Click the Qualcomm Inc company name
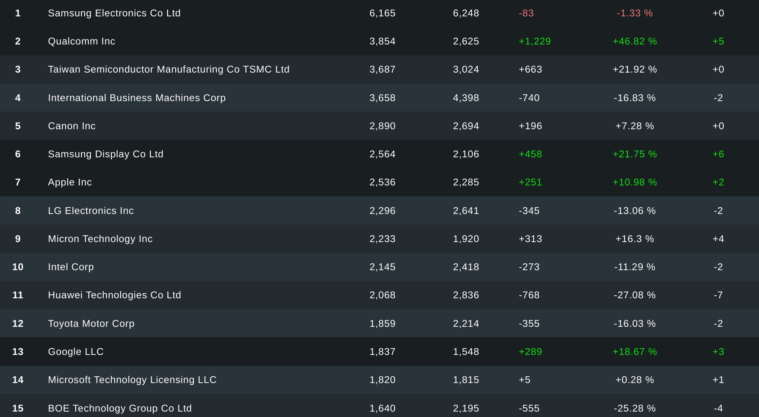This screenshot has height=417, width=759. point(81,41)
